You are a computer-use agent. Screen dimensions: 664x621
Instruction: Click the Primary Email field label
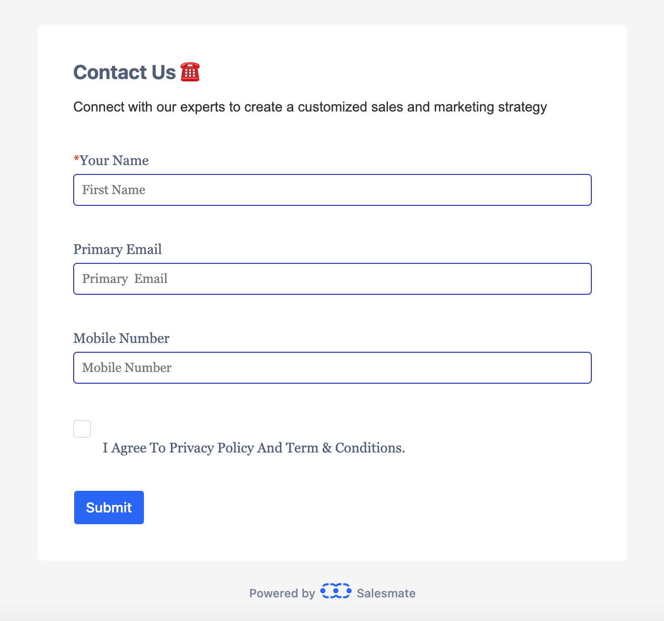click(117, 250)
